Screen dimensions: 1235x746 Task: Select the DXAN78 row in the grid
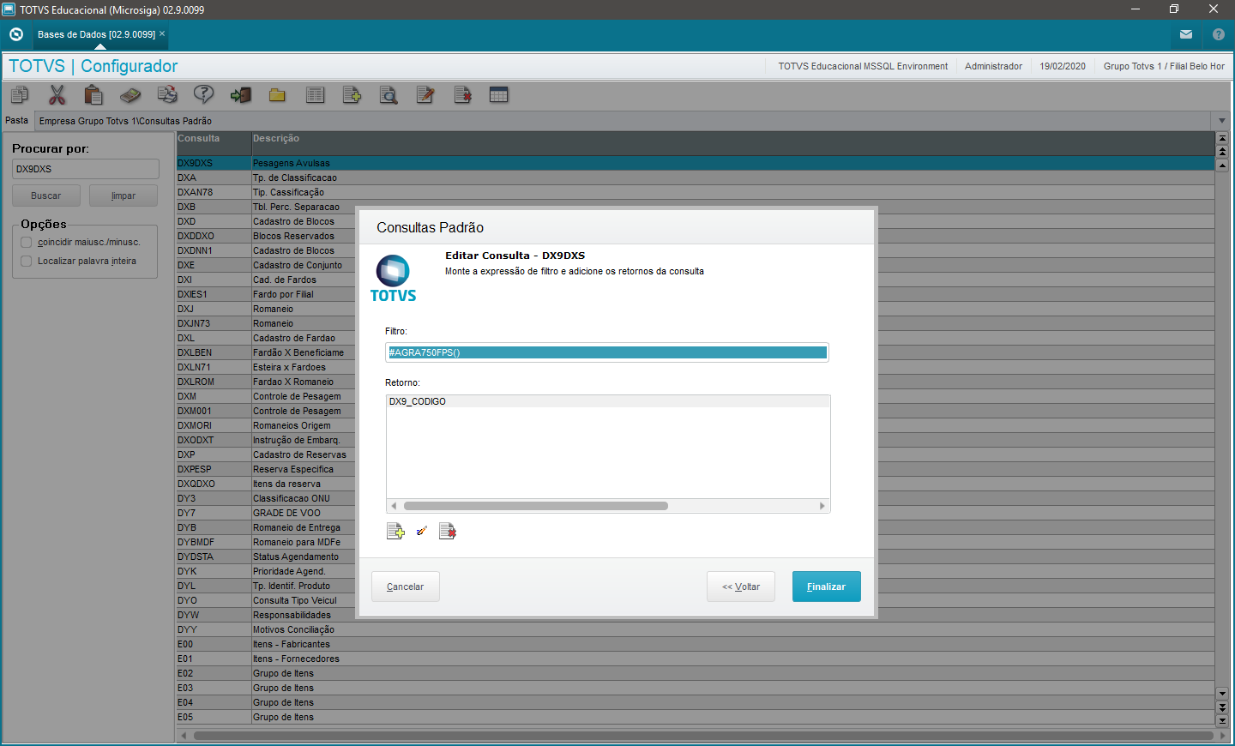click(x=695, y=192)
